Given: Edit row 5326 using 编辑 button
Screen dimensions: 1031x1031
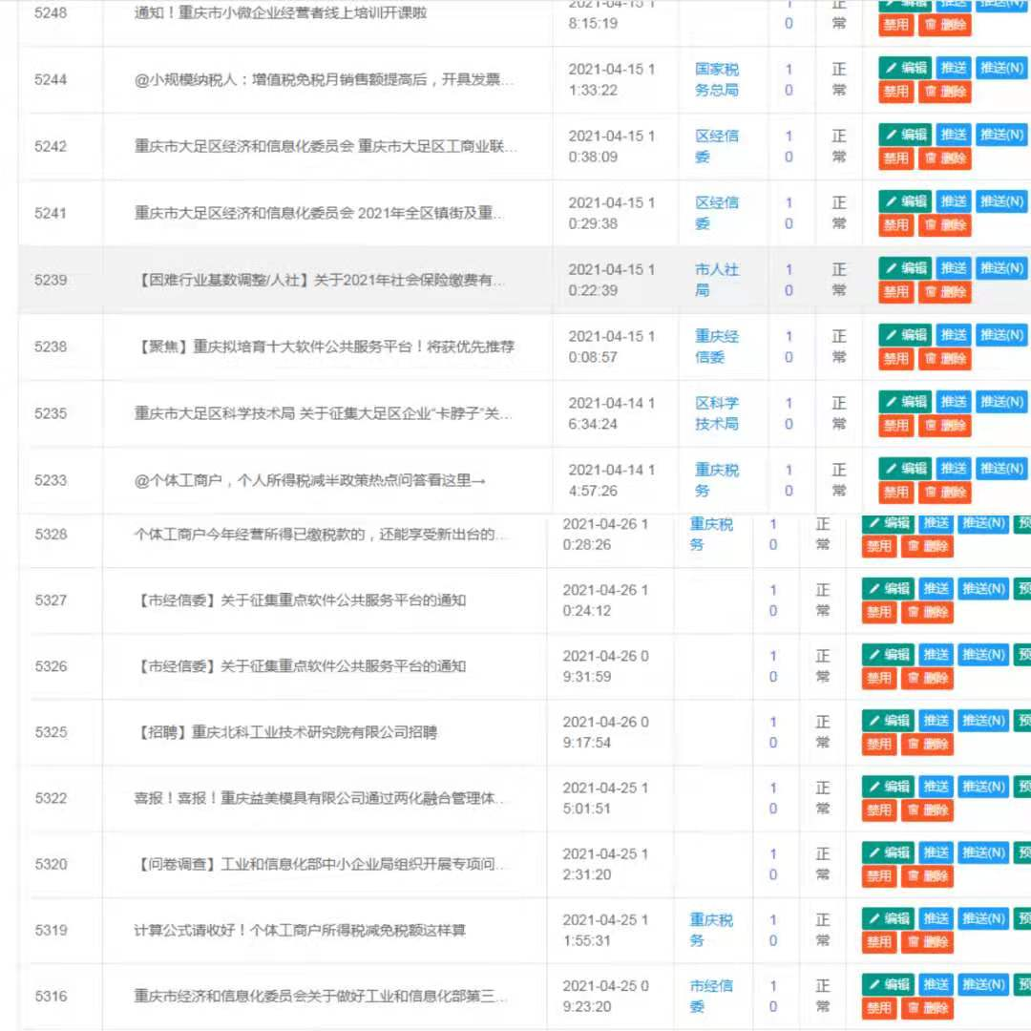Looking at the screenshot, I should pyautogui.click(x=889, y=654).
